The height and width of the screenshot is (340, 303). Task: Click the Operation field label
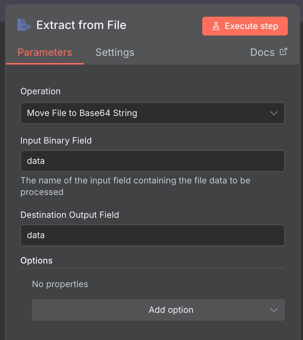[x=41, y=91]
